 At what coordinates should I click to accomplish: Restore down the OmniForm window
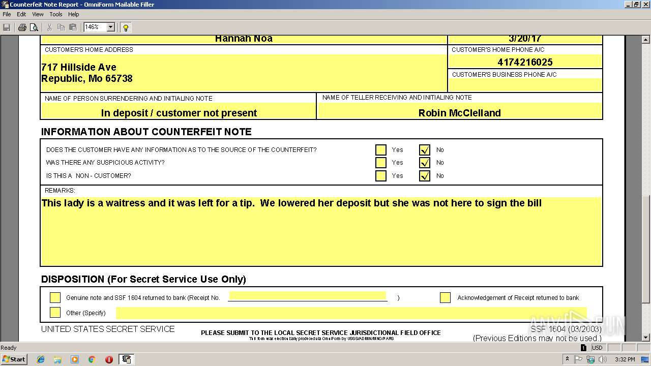636,5
